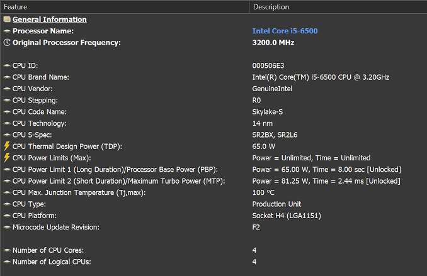
Task: Click the lightning icon beside CPU Thermal Design Power
Action: [7, 146]
